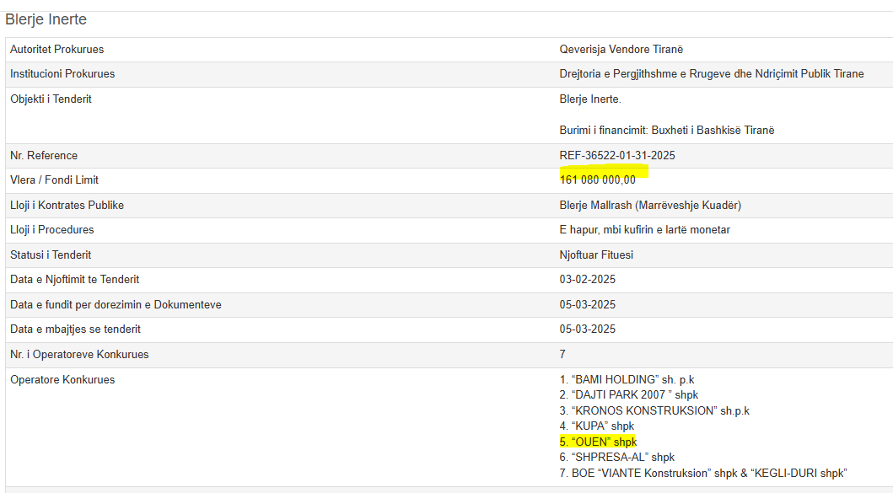Click operator "KUPA" shpk in list

596,426
